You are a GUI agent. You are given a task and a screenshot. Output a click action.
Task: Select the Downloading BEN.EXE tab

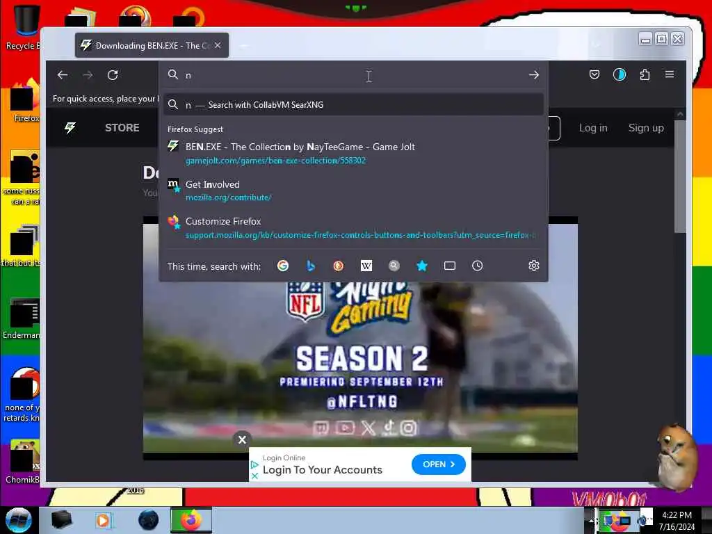(152, 45)
